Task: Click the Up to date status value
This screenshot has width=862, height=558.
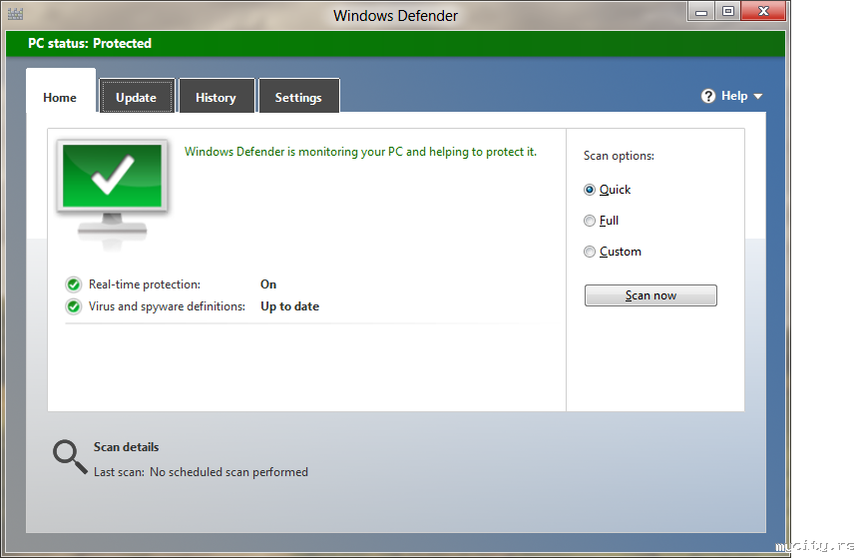Action: click(x=289, y=306)
